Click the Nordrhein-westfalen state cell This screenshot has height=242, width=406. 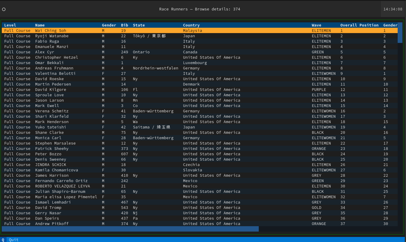(x=156, y=68)
